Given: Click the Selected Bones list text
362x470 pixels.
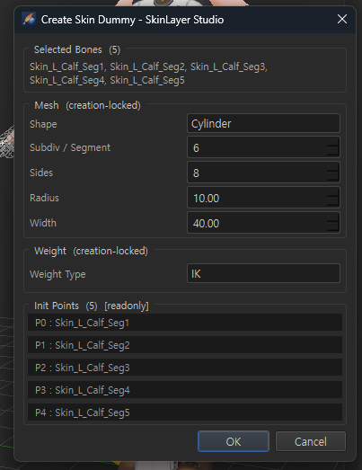Looking at the screenshot, I should [x=148, y=74].
